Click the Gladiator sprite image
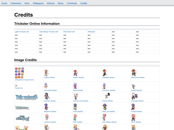The height and width of the screenshot is (130, 174). click(x=105, y=73)
